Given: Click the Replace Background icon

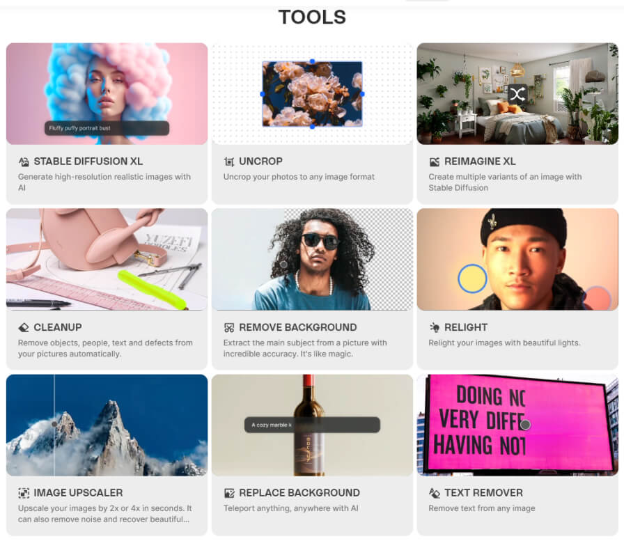Looking at the screenshot, I should click(229, 493).
